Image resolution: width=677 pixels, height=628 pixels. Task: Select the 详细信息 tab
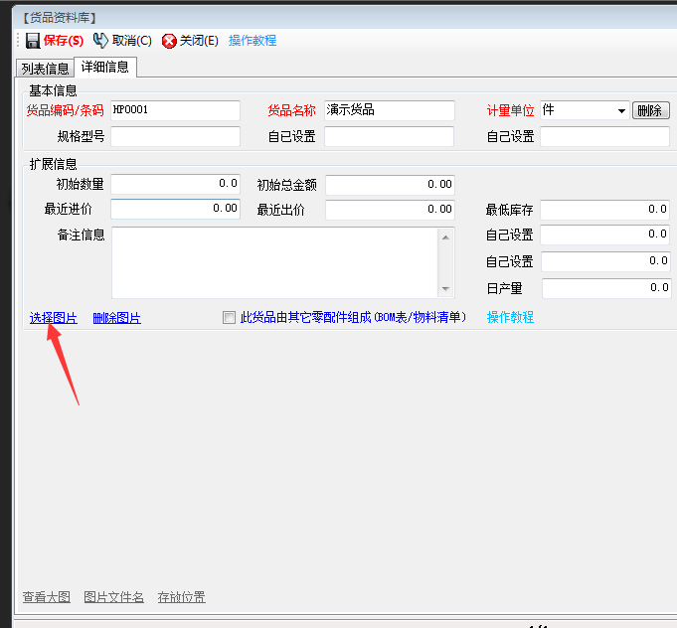pos(104,68)
